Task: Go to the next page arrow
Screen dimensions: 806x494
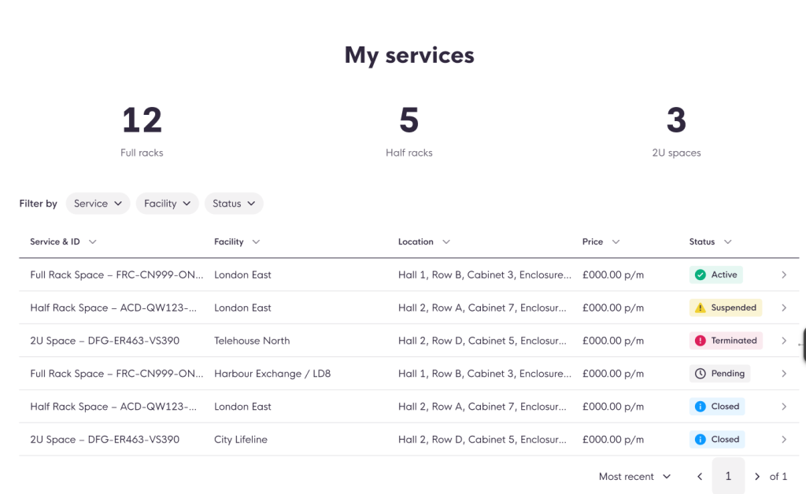Action: (757, 477)
